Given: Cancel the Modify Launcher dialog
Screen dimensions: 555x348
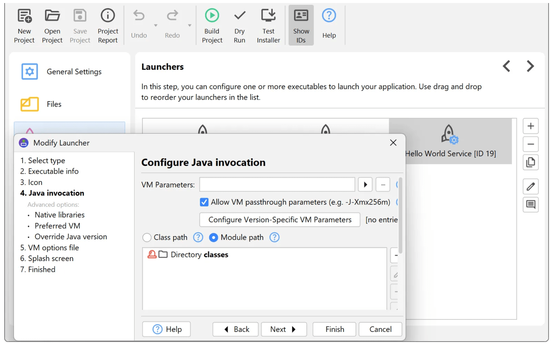Looking at the screenshot, I should pos(380,329).
